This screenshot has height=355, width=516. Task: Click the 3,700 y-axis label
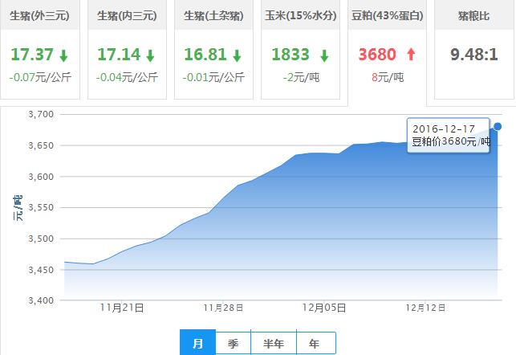[41, 114]
